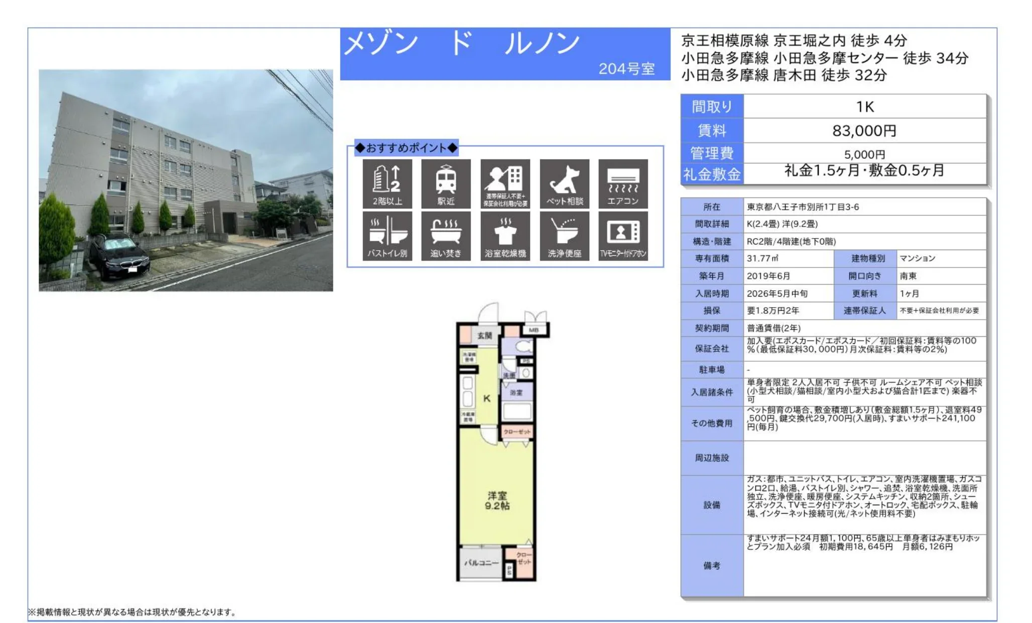1032x623 pixels.
Task: Toggle the 連帯保証人不要 feature icon
Action: (x=504, y=183)
